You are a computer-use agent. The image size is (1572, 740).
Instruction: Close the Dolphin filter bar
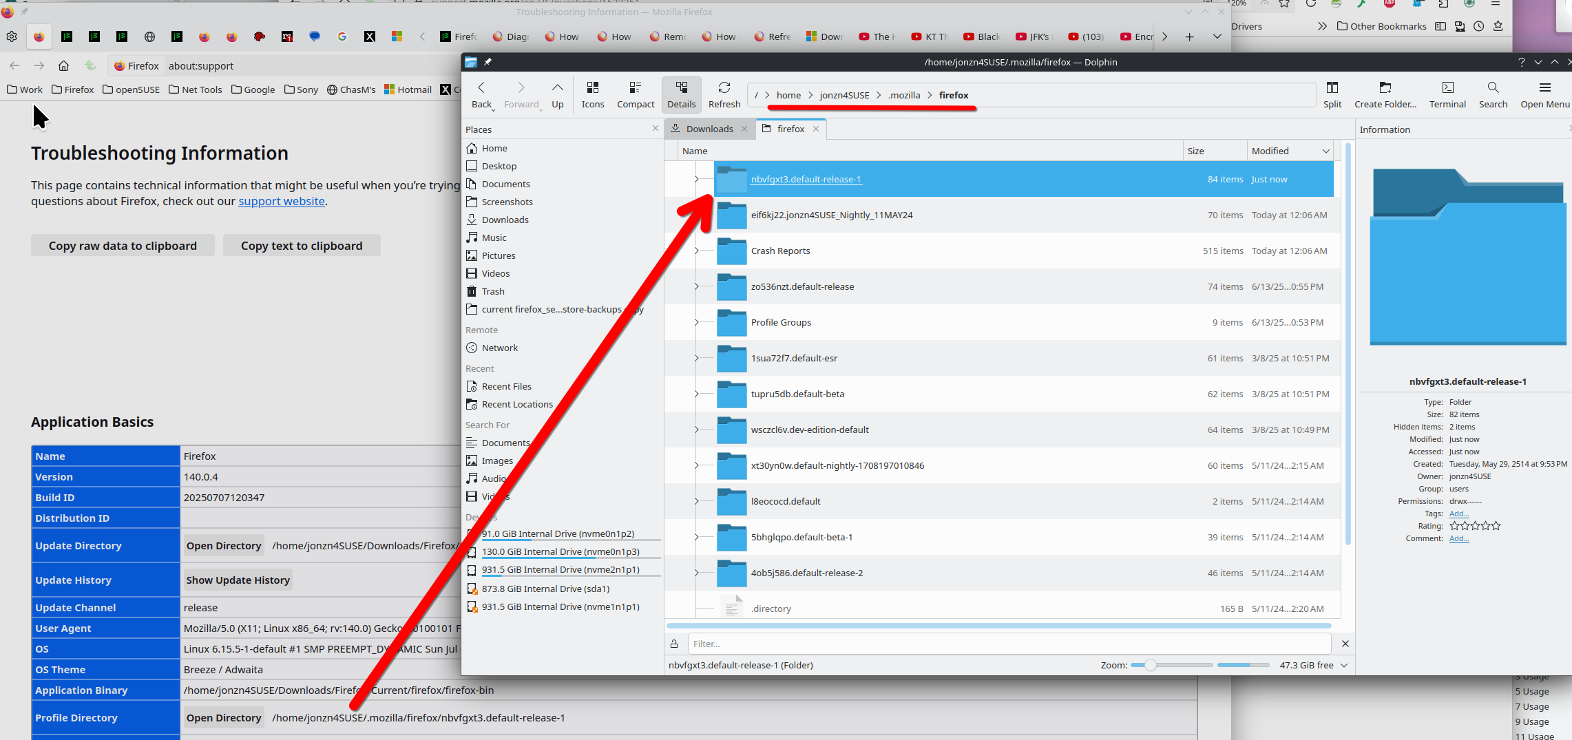click(1345, 644)
